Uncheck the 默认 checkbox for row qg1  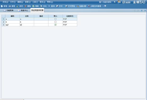[x=55, y=25]
